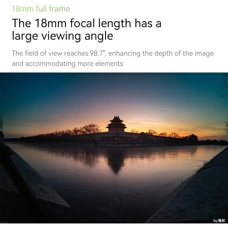Click the green "18mm full frame" label
Screen dimensions: 228x228
pyautogui.click(x=41, y=9)
